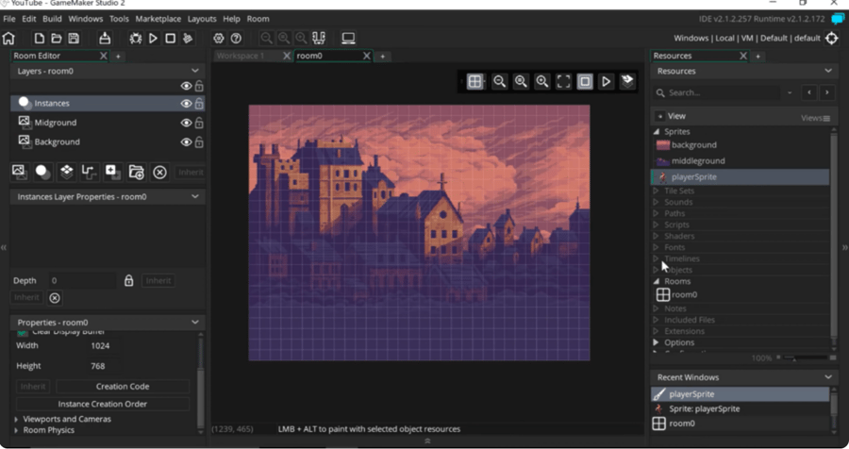The image size is (849, 449).
Task: Switch to the Workspace 1 tab
Action: point(241,57)
